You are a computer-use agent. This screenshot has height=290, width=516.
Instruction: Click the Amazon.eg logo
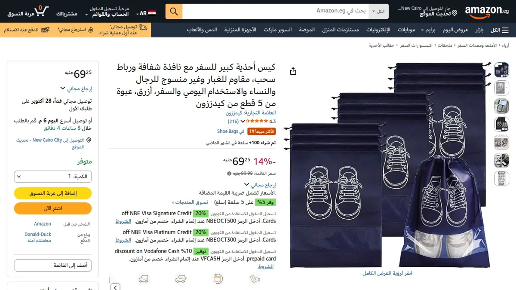[x=487, y=12]
